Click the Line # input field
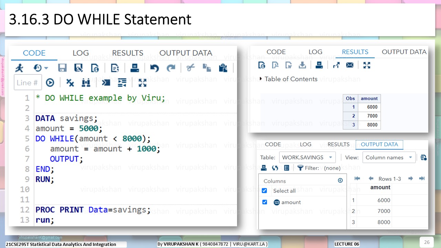 point(28,83)
